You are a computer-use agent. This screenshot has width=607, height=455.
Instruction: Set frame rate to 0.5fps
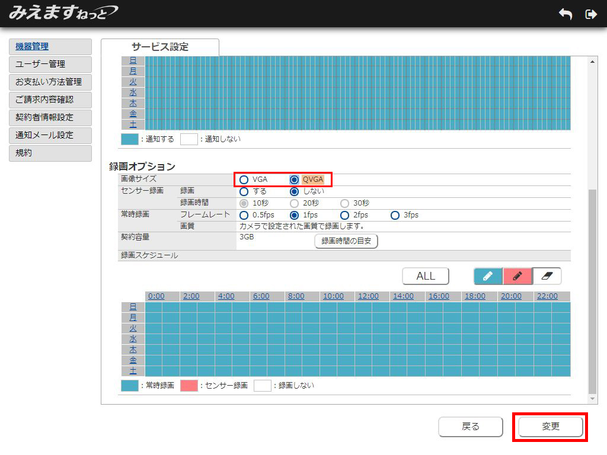point(244,215)
